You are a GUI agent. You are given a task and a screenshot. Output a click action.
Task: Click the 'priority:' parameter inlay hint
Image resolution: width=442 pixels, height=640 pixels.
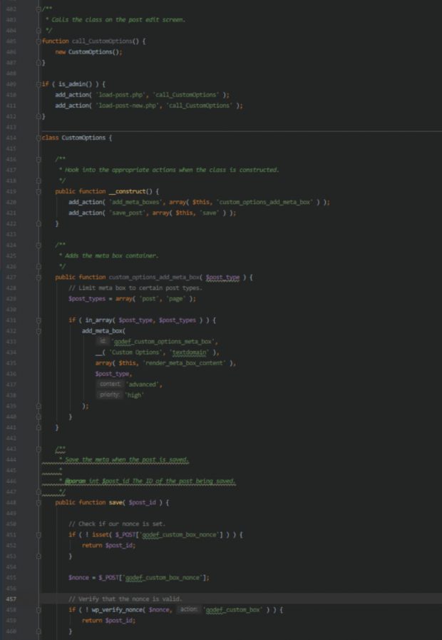(x=110, y=395)
